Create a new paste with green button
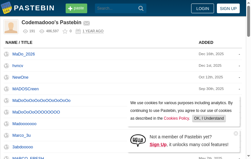This screenshot has width=251, height=159. point(76,8)
